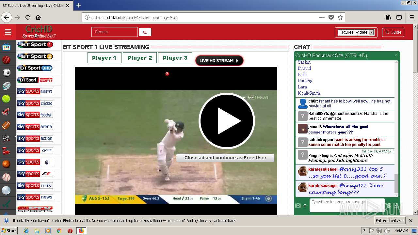Click Close ad and continue as Free User
The width and height of the screenshot is (418, 235).
(x=225, y=158)
